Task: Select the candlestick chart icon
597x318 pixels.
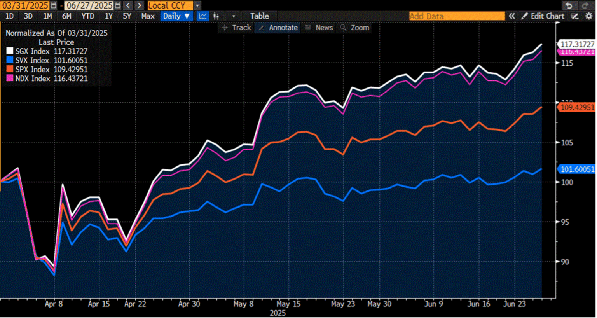Action: [216, 16]
